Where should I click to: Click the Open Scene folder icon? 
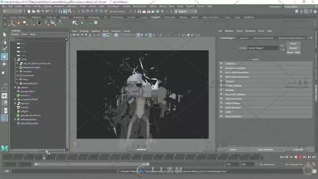pyautogui.click(x=33, y=11)
